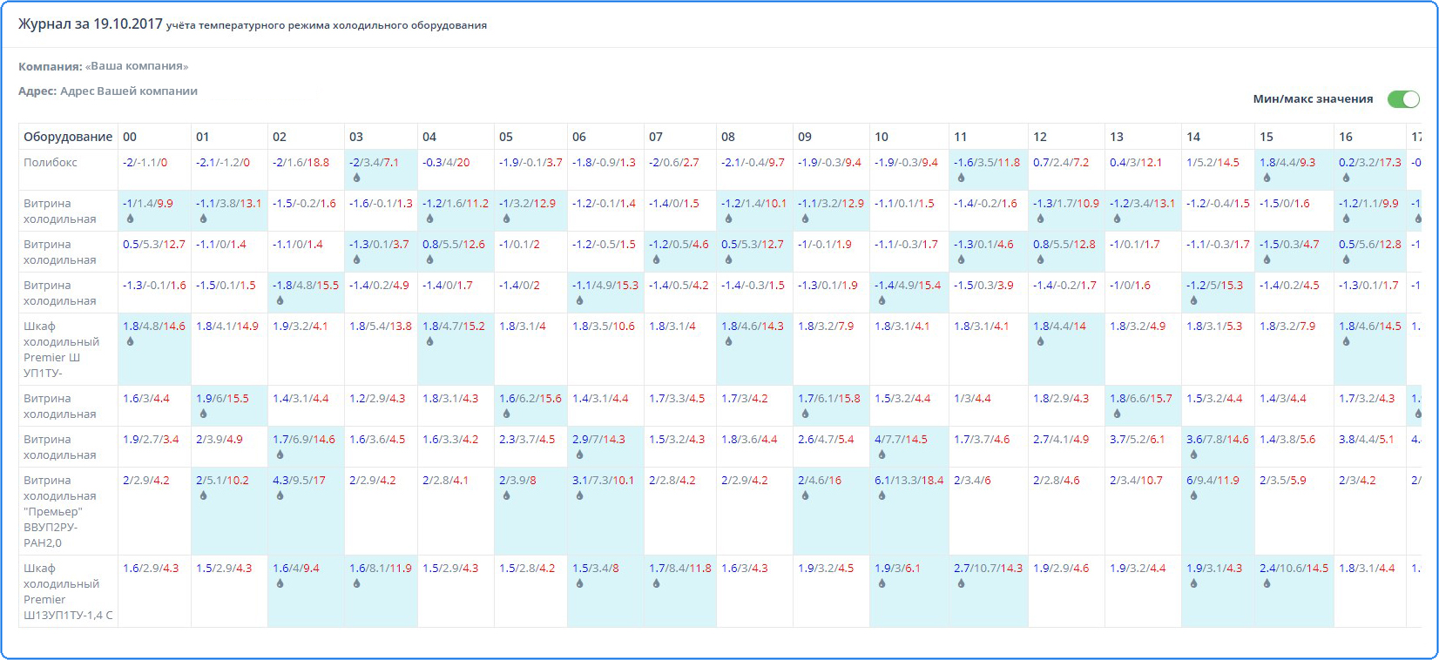Click droplet icon under 2.9/7/14.3
Image resolution: width=1439 pixels, height=660 pixels.
pyautogui.click(x=579, y=455)
